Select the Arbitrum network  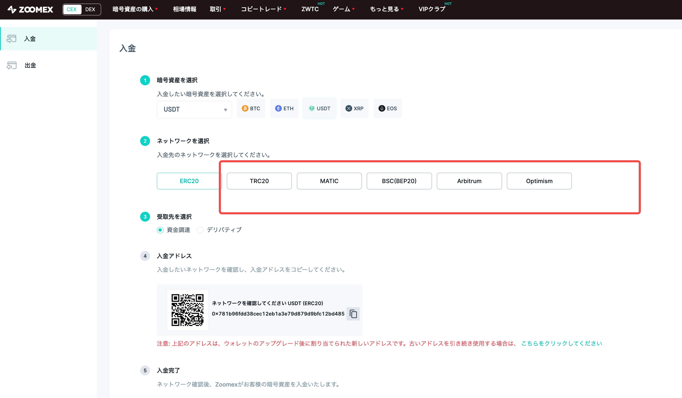(469, 181)
